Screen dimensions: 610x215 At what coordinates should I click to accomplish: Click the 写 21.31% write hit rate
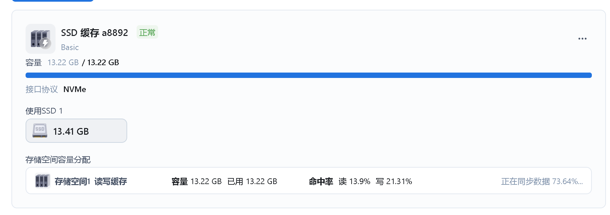click(x=394, y=181)
